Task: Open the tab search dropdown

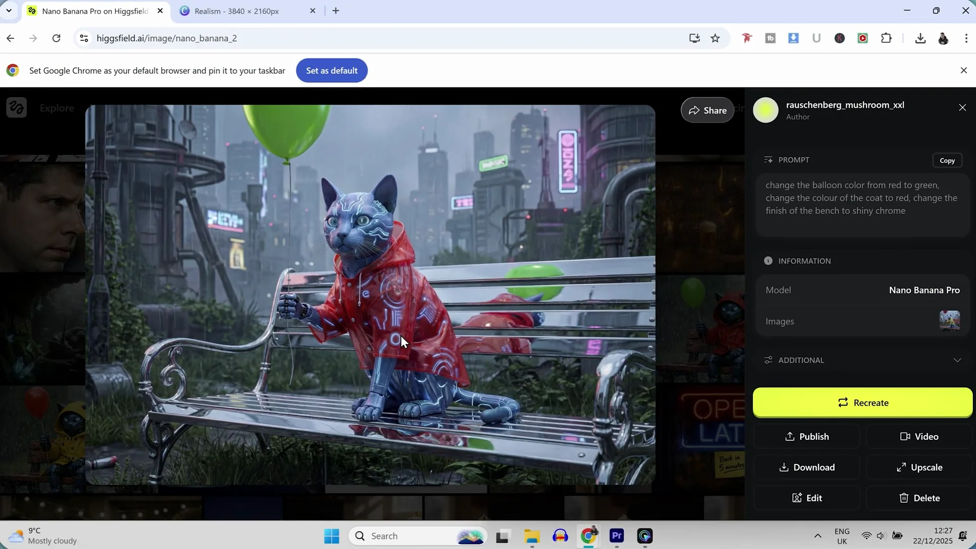Action: click(9, 11)
